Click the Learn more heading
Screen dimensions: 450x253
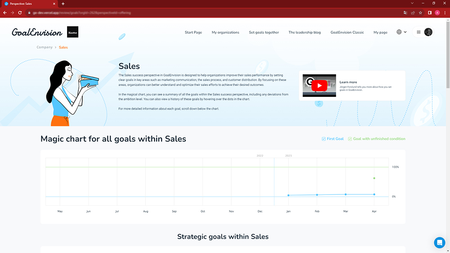pyautogui.click(x=348, y=82)
